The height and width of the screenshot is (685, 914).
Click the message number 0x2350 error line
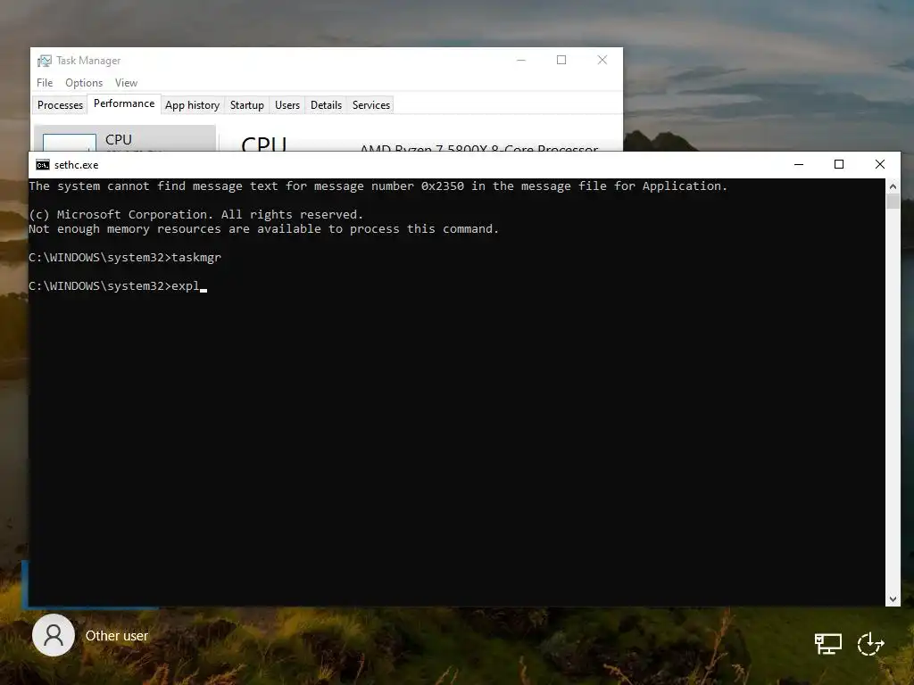coord(378,186)
